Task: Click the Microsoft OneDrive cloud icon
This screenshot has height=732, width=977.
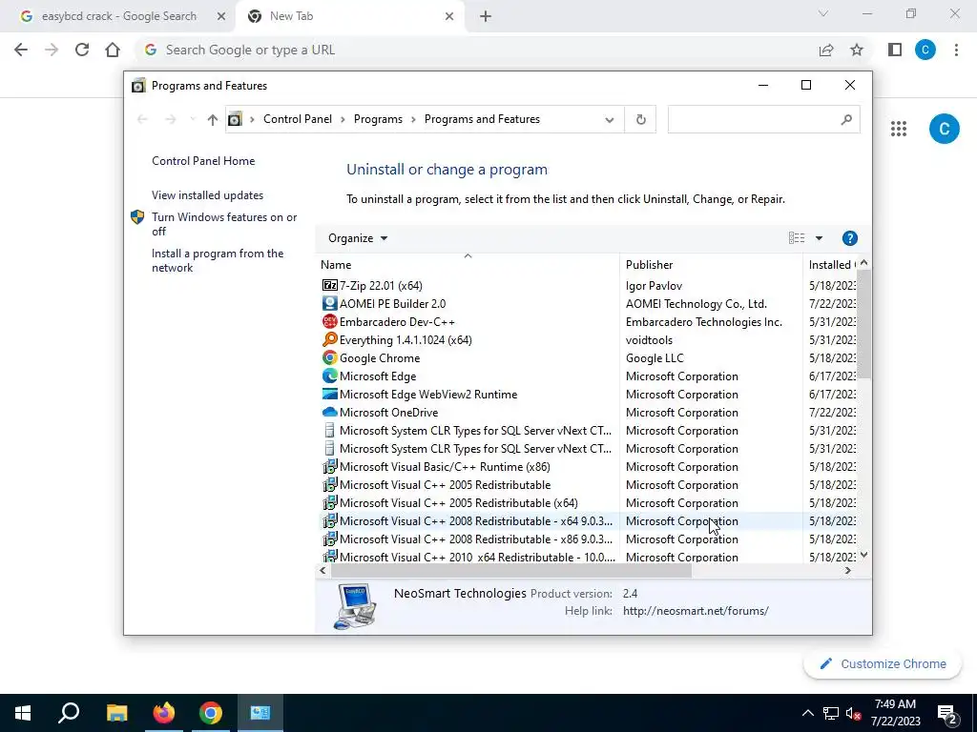Action: [x=329, y=412]
